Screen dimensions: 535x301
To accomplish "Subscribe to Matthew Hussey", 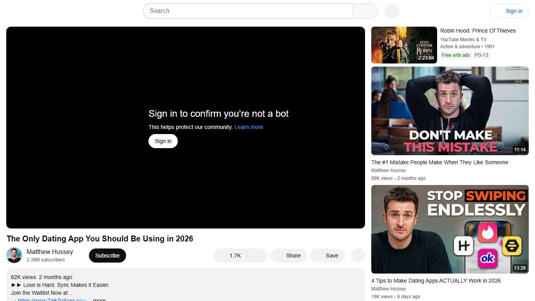I will point(107,255).
